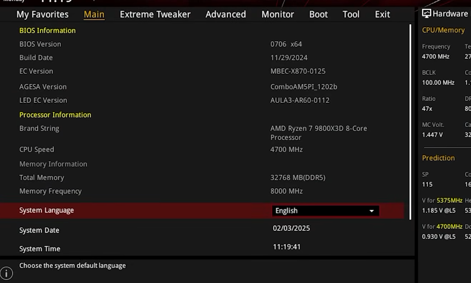The width and height of the screenshot is (471, 283).
Task: Click the help text about system default language
Action: [73, 266]
